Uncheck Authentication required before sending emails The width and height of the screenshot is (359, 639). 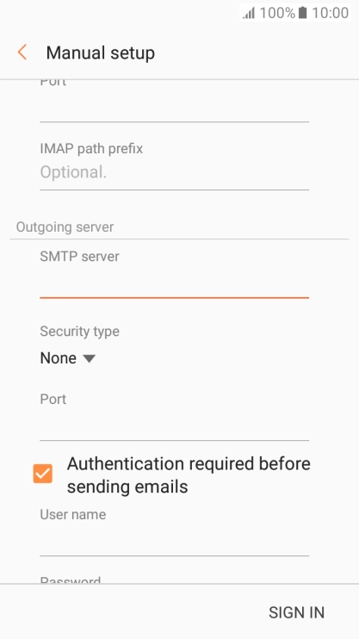[x=43, y=474]
